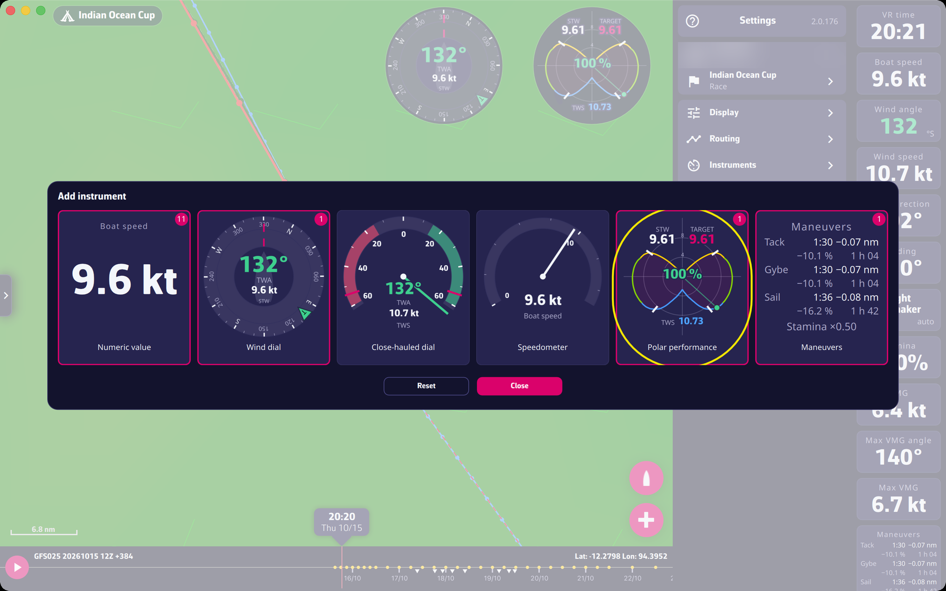Click the VR time 20:21 tile
This screenshot has height=591, width=946.
coord(898,26)
